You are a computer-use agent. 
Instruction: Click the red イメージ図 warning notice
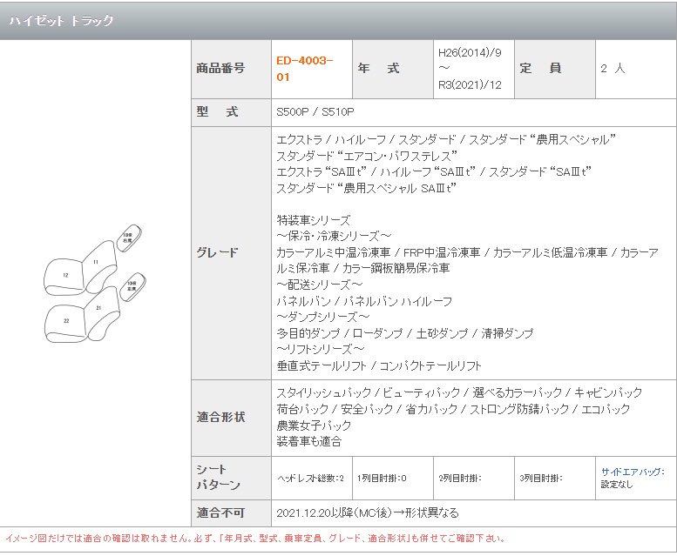[255, 539]
